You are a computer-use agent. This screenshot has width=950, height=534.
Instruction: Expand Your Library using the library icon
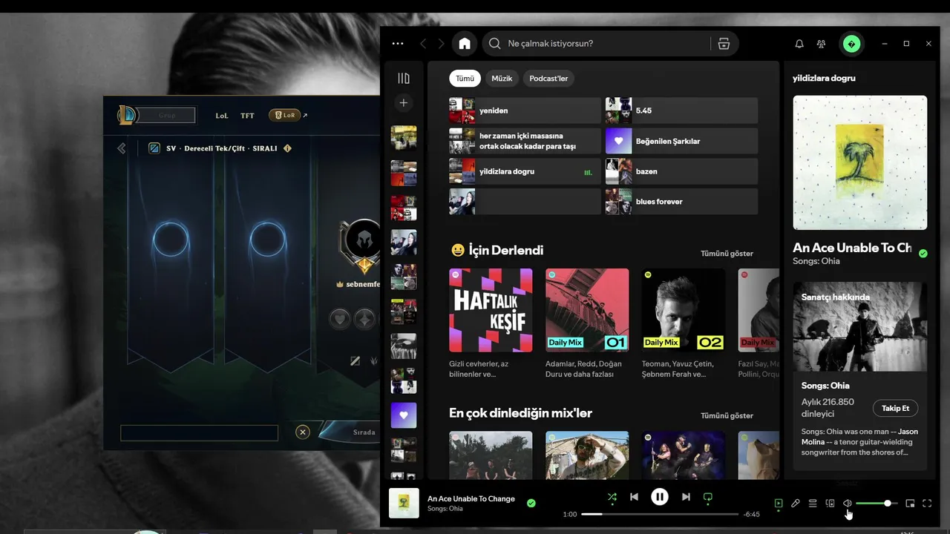pyautogui.click(x=404, y=78)
